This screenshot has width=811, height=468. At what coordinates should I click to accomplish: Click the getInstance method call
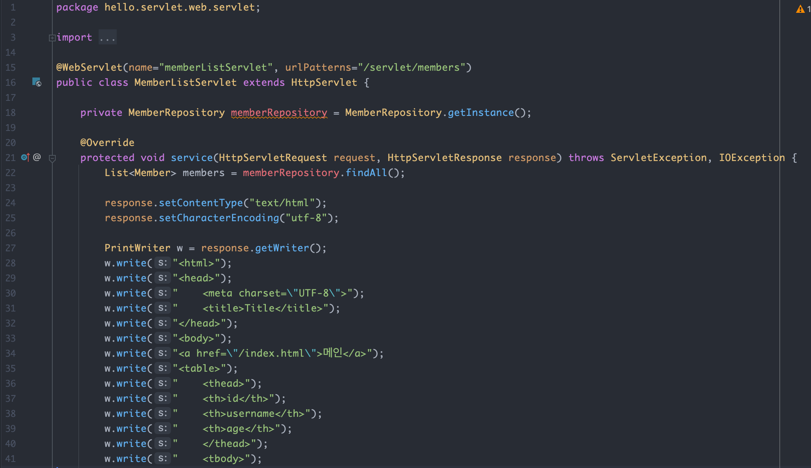(x=481, y=112)
